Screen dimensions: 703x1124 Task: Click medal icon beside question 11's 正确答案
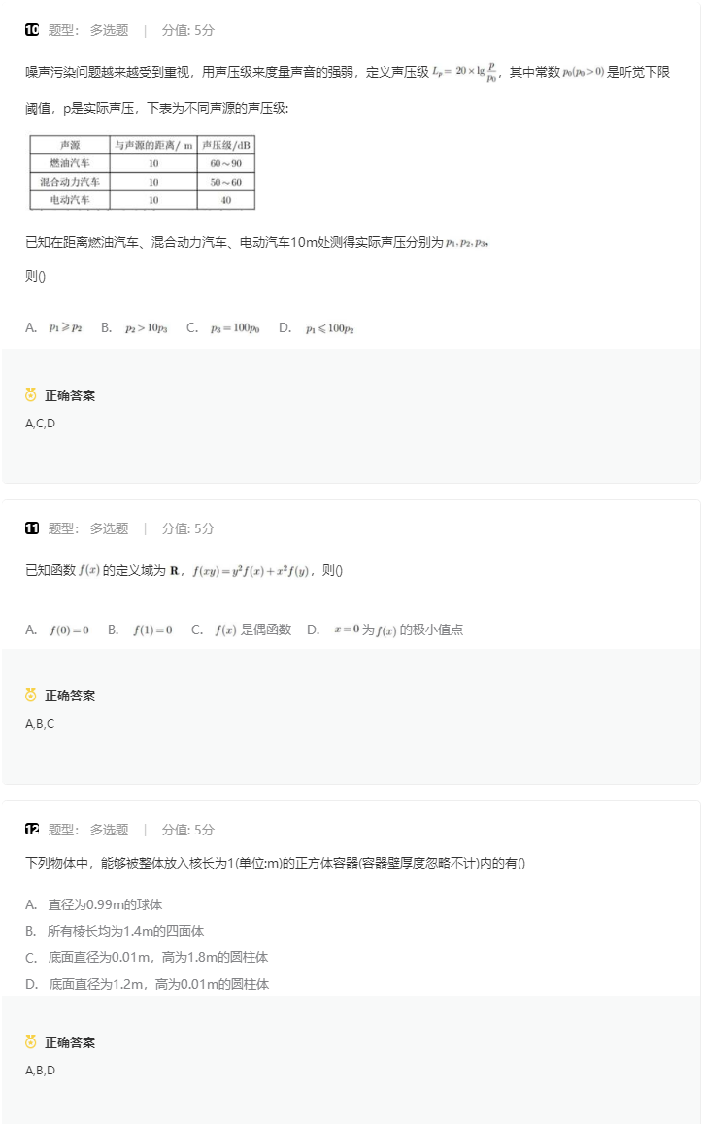click(32, 696)
